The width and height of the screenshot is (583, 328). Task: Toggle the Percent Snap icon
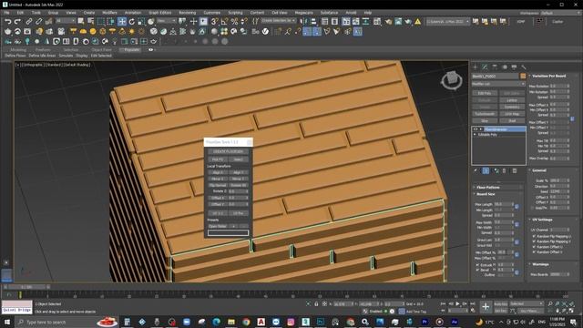tap(234, 22)
